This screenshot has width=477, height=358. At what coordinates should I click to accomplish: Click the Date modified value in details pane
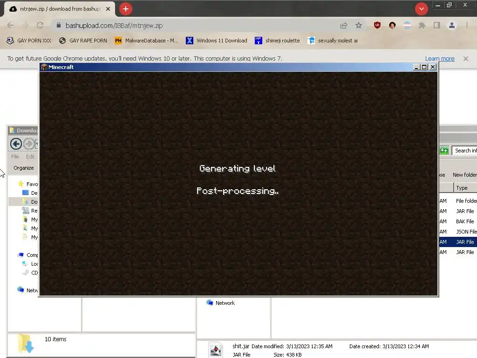309,346
